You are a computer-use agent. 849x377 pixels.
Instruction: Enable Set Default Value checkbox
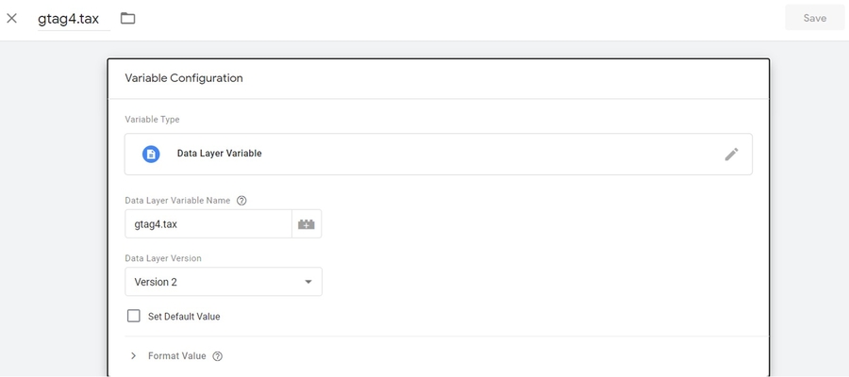click(134, 316)
